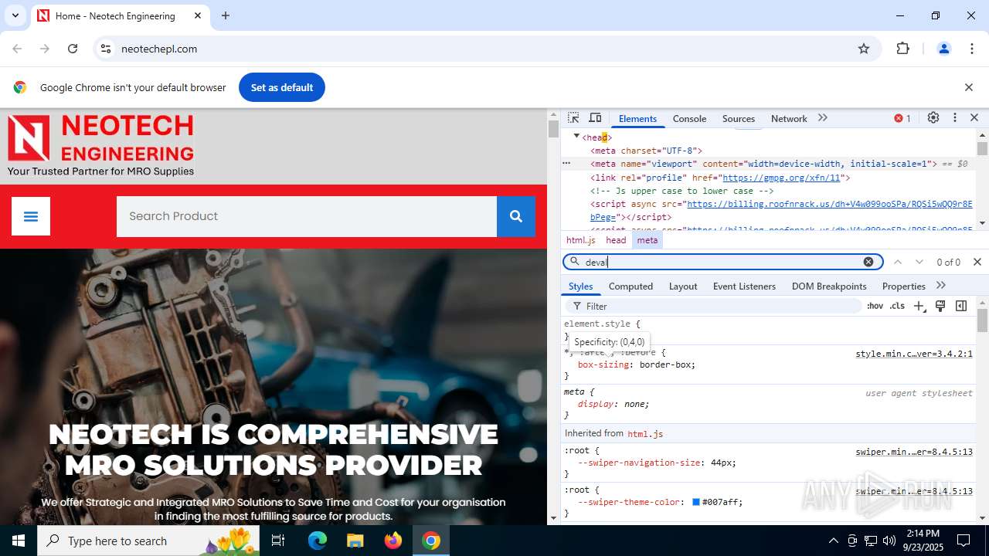Clear the find search text

point(868,262)
